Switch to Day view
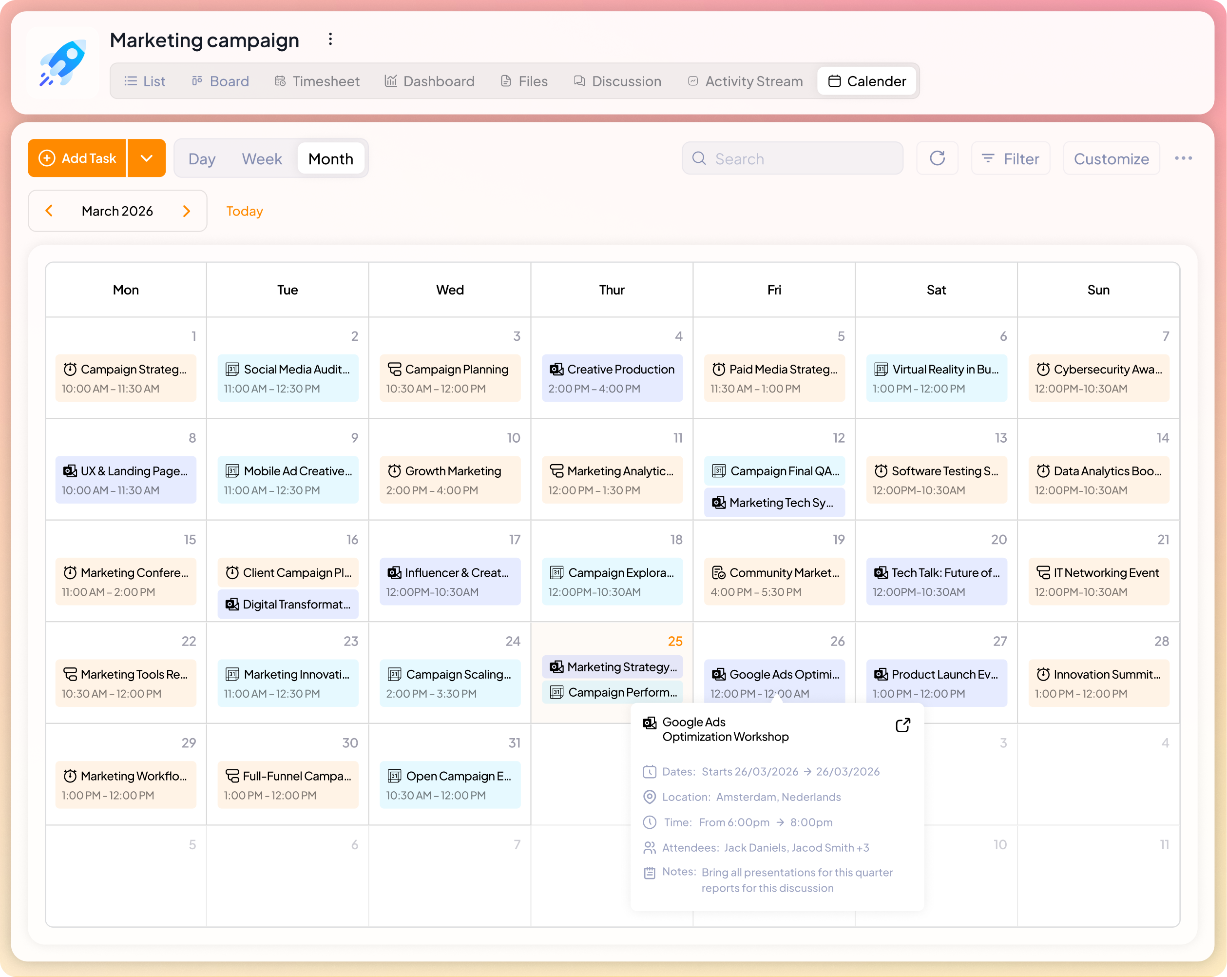1227x977 pixels. point(201,159)
